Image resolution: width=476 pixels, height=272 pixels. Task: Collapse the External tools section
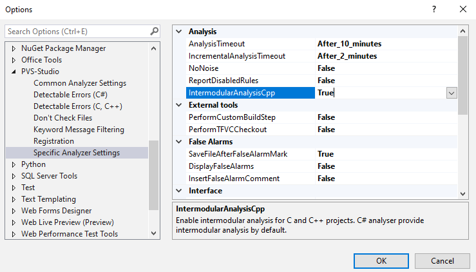click(x=179, y=105)
